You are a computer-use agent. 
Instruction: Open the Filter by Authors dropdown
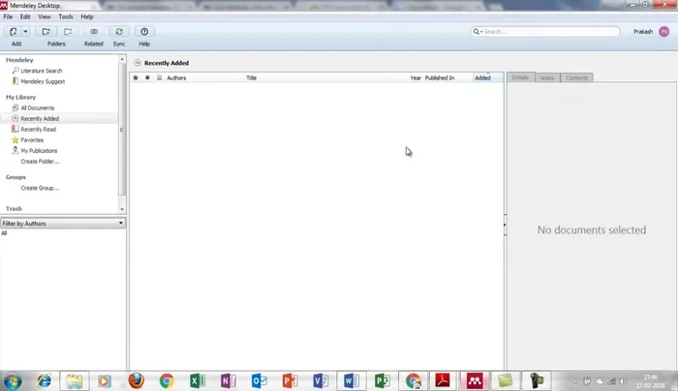pyautogui.click(x=63, y=224)
